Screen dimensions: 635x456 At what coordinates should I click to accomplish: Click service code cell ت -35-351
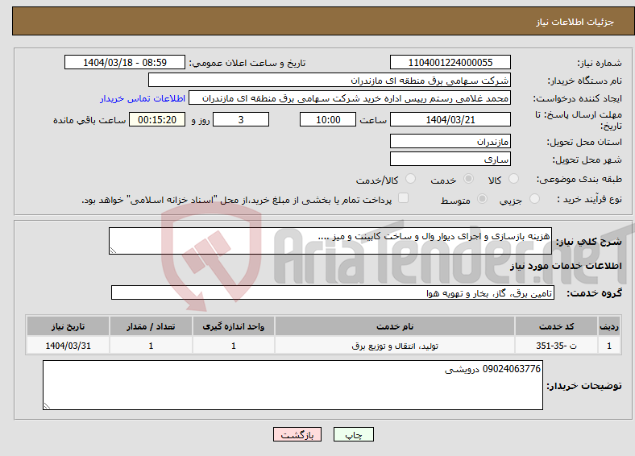[557, 346]
